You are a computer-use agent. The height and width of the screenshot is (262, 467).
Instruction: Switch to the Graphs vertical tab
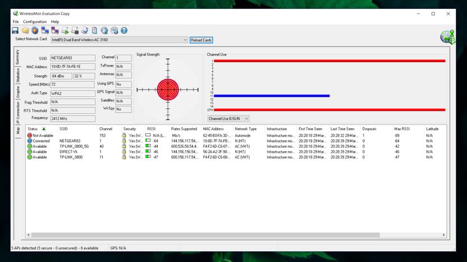[17, 92]
